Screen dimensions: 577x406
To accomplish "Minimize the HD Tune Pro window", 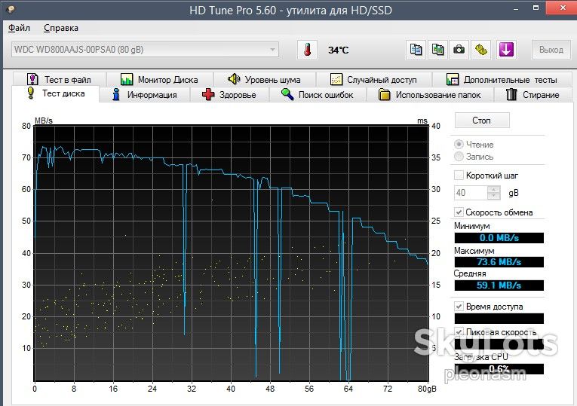I will tap(516, 8).
